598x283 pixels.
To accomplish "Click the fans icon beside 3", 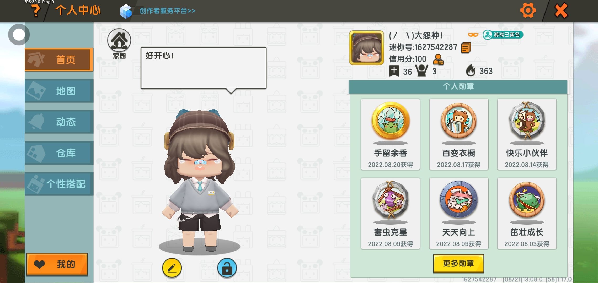I will pos(421,71).
